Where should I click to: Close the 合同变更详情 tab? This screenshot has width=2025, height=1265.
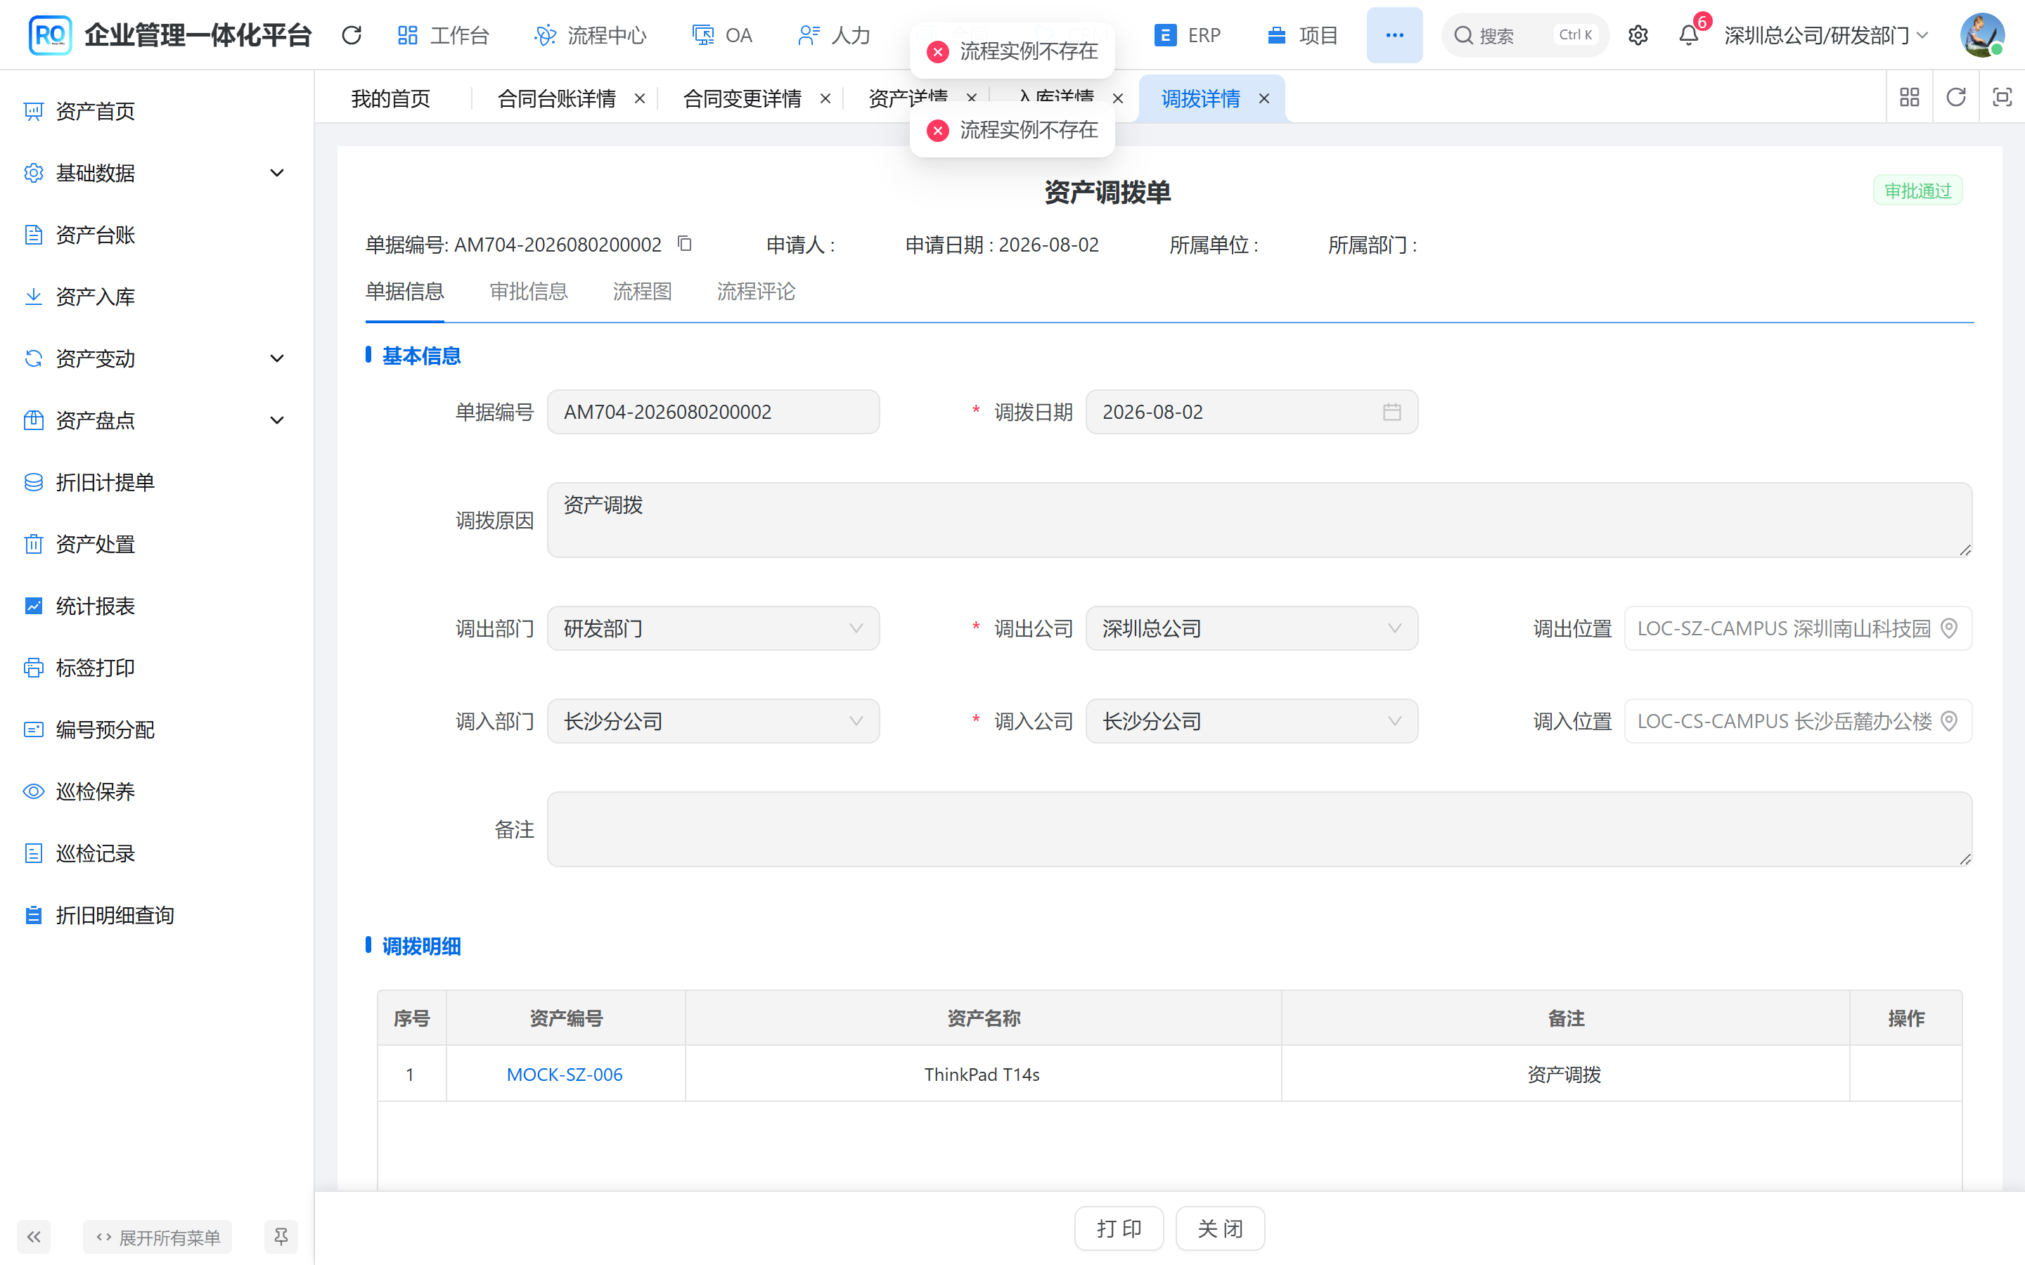pyautogui.click(x=826, y=98)
